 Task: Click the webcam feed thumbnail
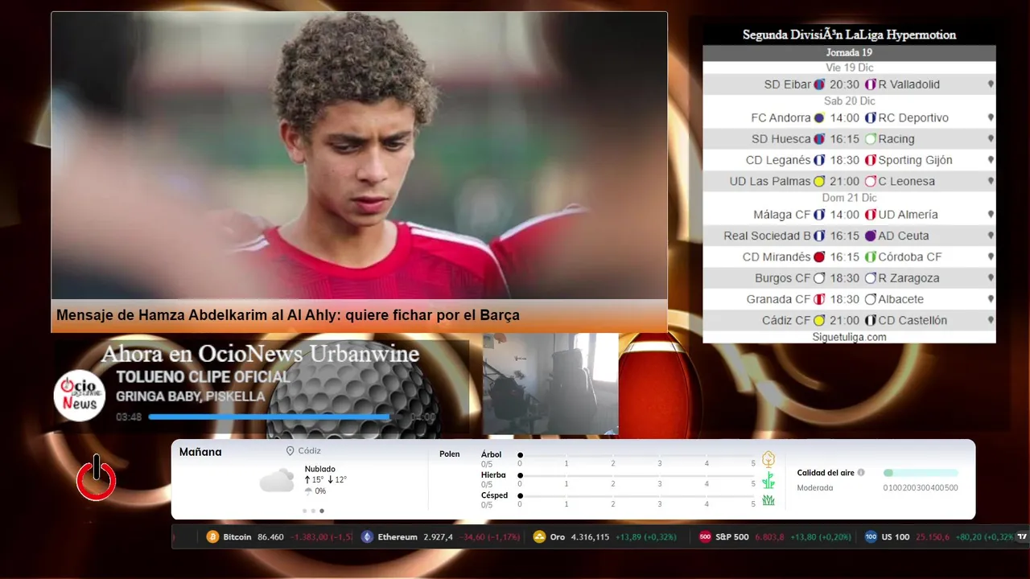[x=550, y=384]
